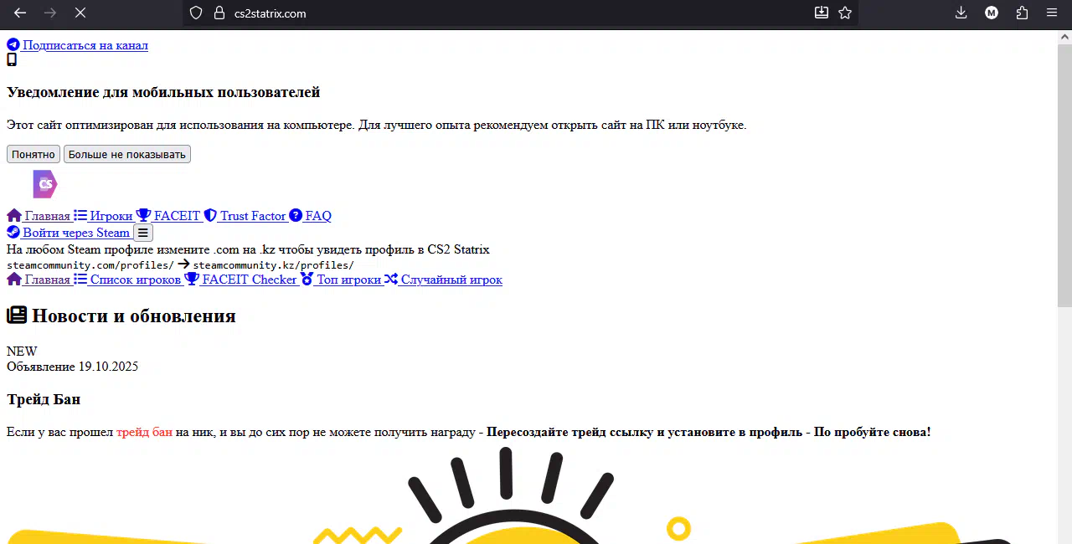Screen dimensions: 1072x544
Task: Open the browser downloads panel
Action: [x=961, y=13]
